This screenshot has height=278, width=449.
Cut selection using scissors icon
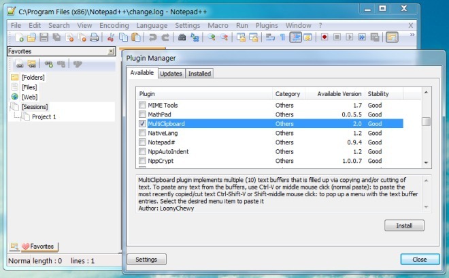111,37
